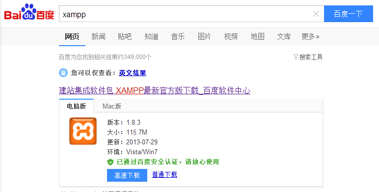Click the Baidu logo
Viewport: 379px width, 192px height.
29,12
